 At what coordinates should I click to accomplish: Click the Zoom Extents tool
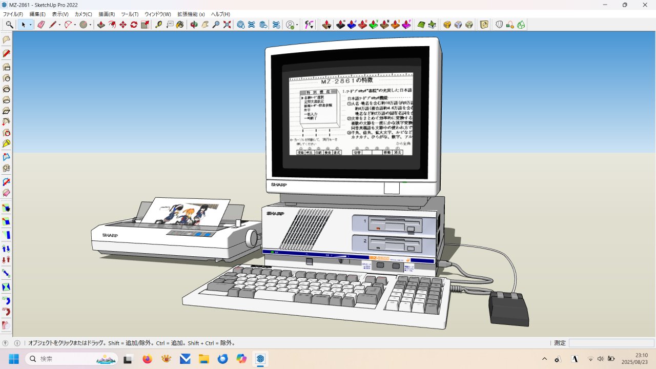227,25
